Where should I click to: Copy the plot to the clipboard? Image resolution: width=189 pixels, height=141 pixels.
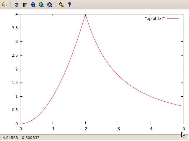click(5, 5)
